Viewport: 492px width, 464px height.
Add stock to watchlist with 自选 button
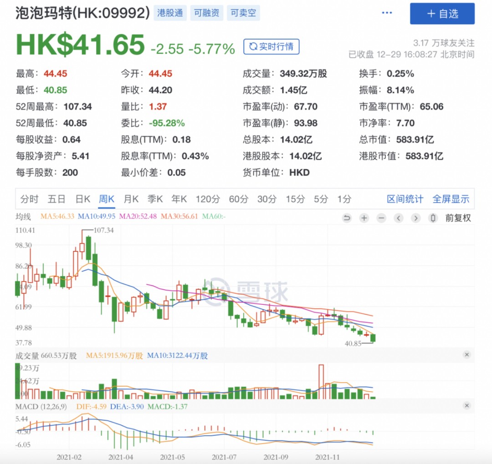442,14
